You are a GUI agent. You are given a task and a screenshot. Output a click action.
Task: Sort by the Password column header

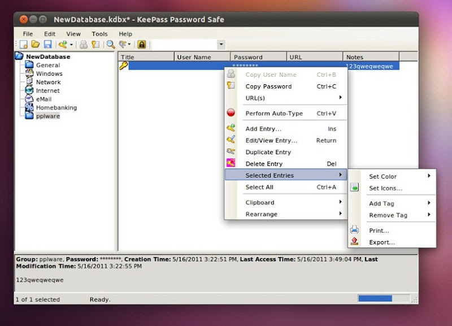click(259, 57)
